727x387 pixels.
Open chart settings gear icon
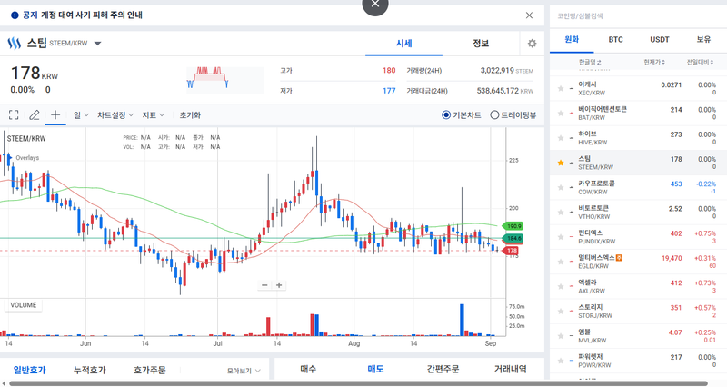click(532, 43)
